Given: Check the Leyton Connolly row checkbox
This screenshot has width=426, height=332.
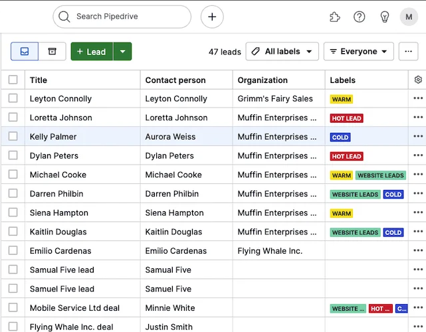Looking at the screenshot, I should tap(13, 98).
